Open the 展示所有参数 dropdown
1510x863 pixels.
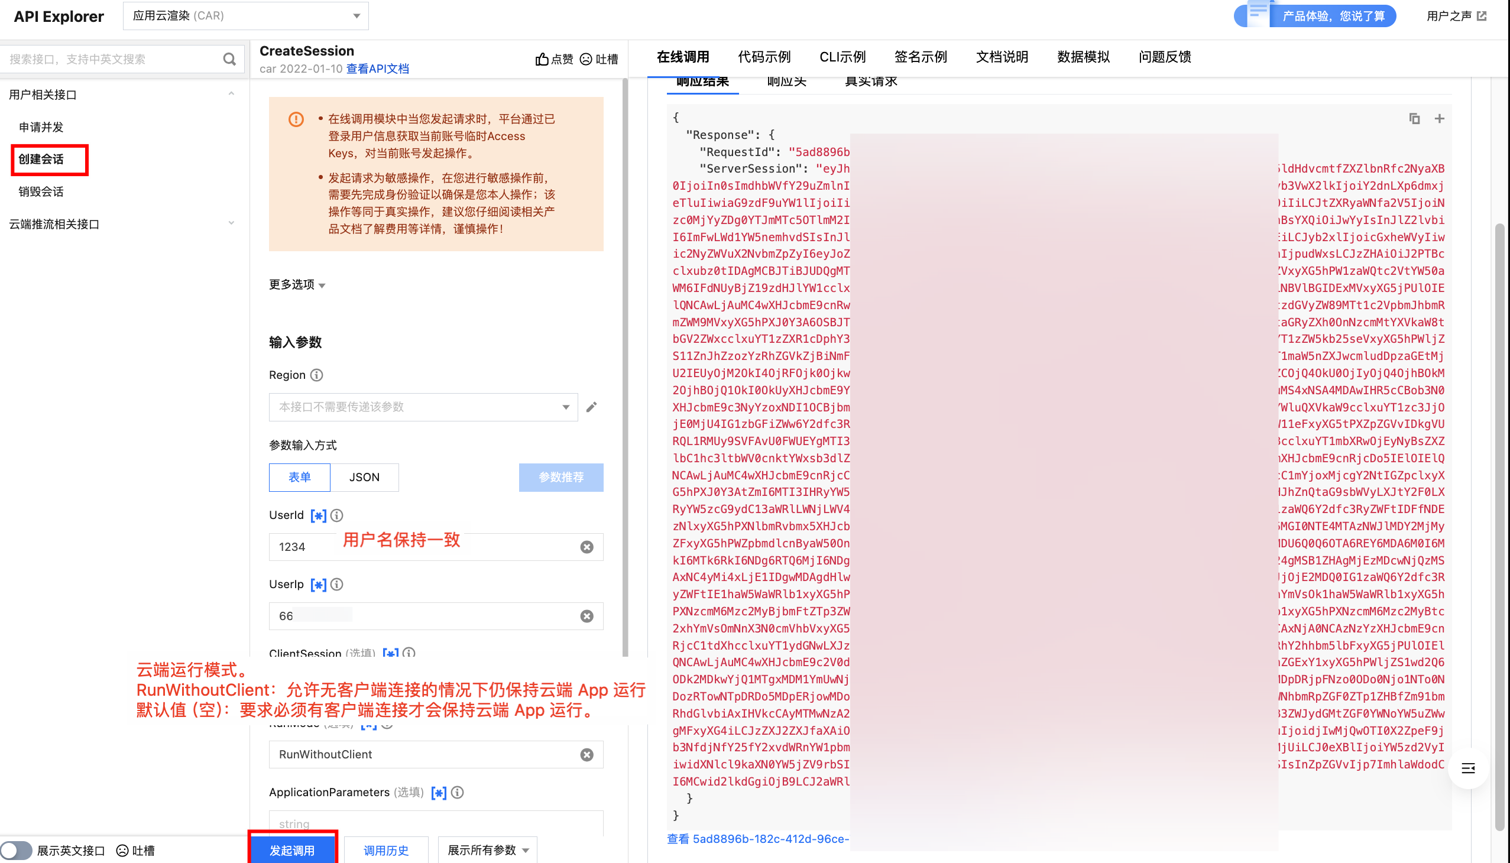[x=487, y=850]
